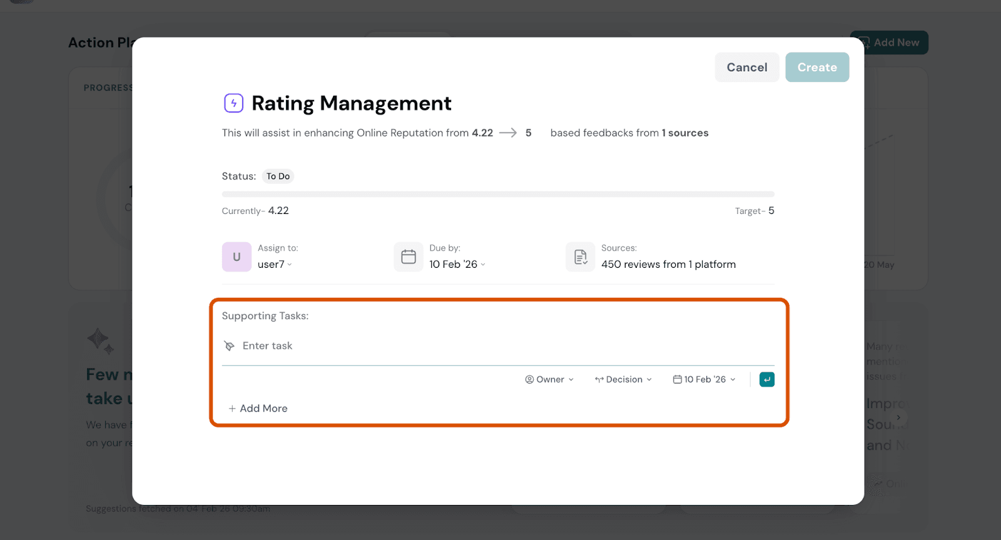Click the lightning bolt Rating Management icon
The height and width of the screenshot is (540, 1001).
[233, 103]
